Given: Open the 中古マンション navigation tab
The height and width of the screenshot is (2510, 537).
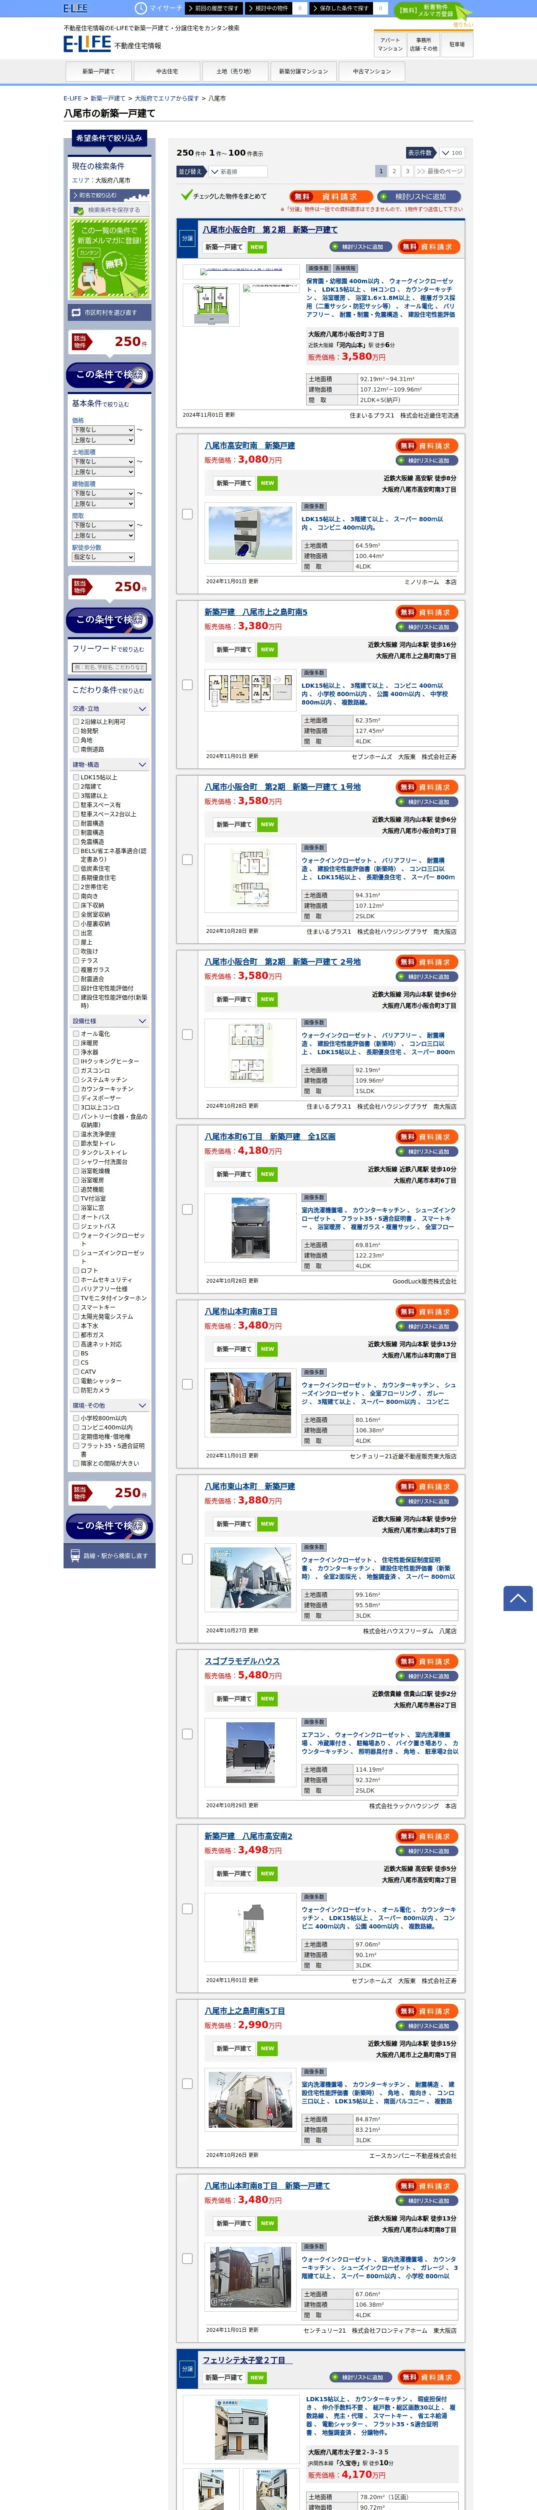Looking at the screenshot, I should click(x=371, y=71).
